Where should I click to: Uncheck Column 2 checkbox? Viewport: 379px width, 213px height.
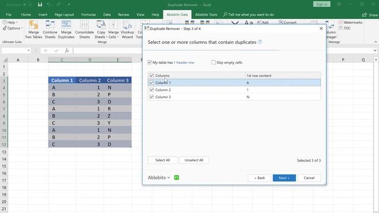coord(152,89)
